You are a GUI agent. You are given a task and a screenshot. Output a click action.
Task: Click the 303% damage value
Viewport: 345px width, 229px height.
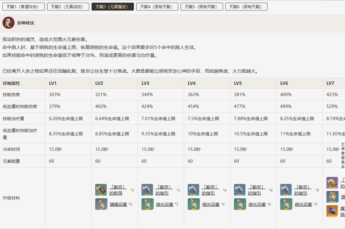(55, 94)
